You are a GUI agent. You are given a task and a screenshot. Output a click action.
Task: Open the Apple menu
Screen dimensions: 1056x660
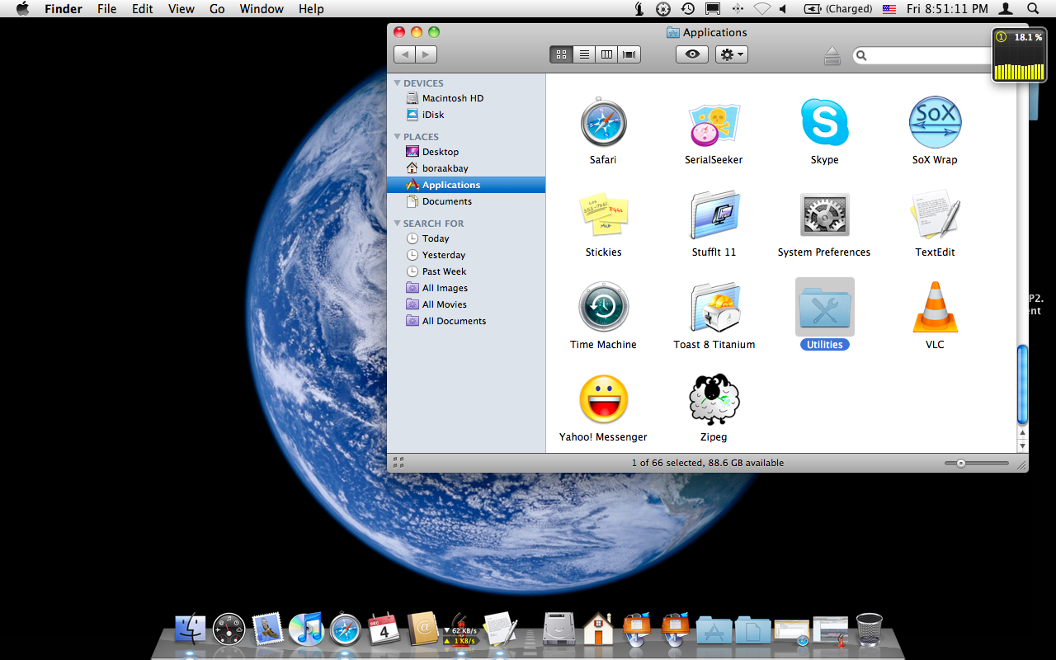pyautogui.click(x=23, y=9)
